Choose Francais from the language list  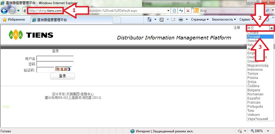tap(260, 102)
